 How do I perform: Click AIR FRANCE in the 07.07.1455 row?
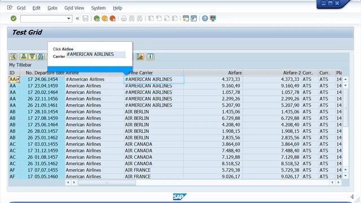138,170
